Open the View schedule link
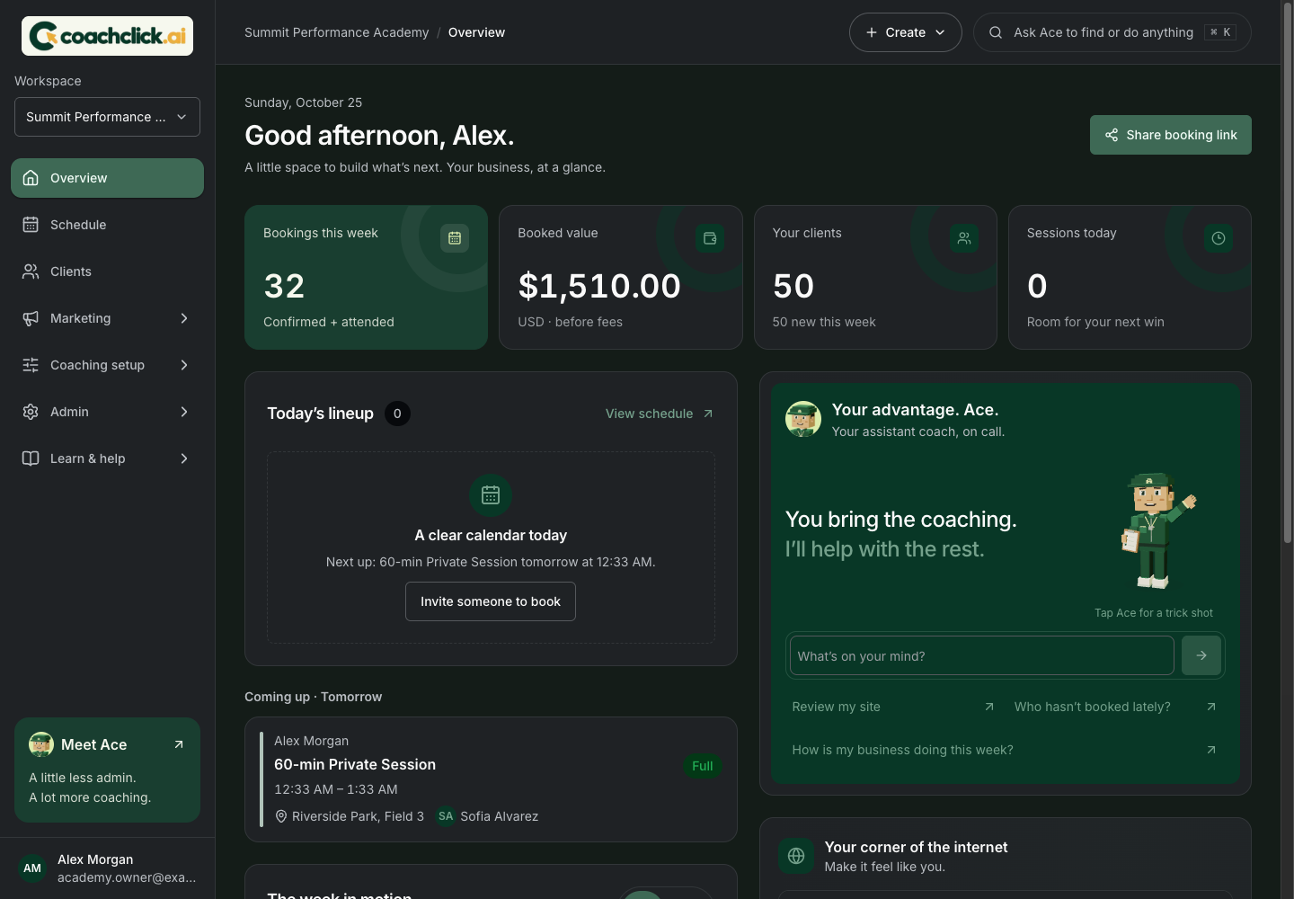Viewport: 1294px width, 899px height. pyautogui.click(x=660, y=414)
